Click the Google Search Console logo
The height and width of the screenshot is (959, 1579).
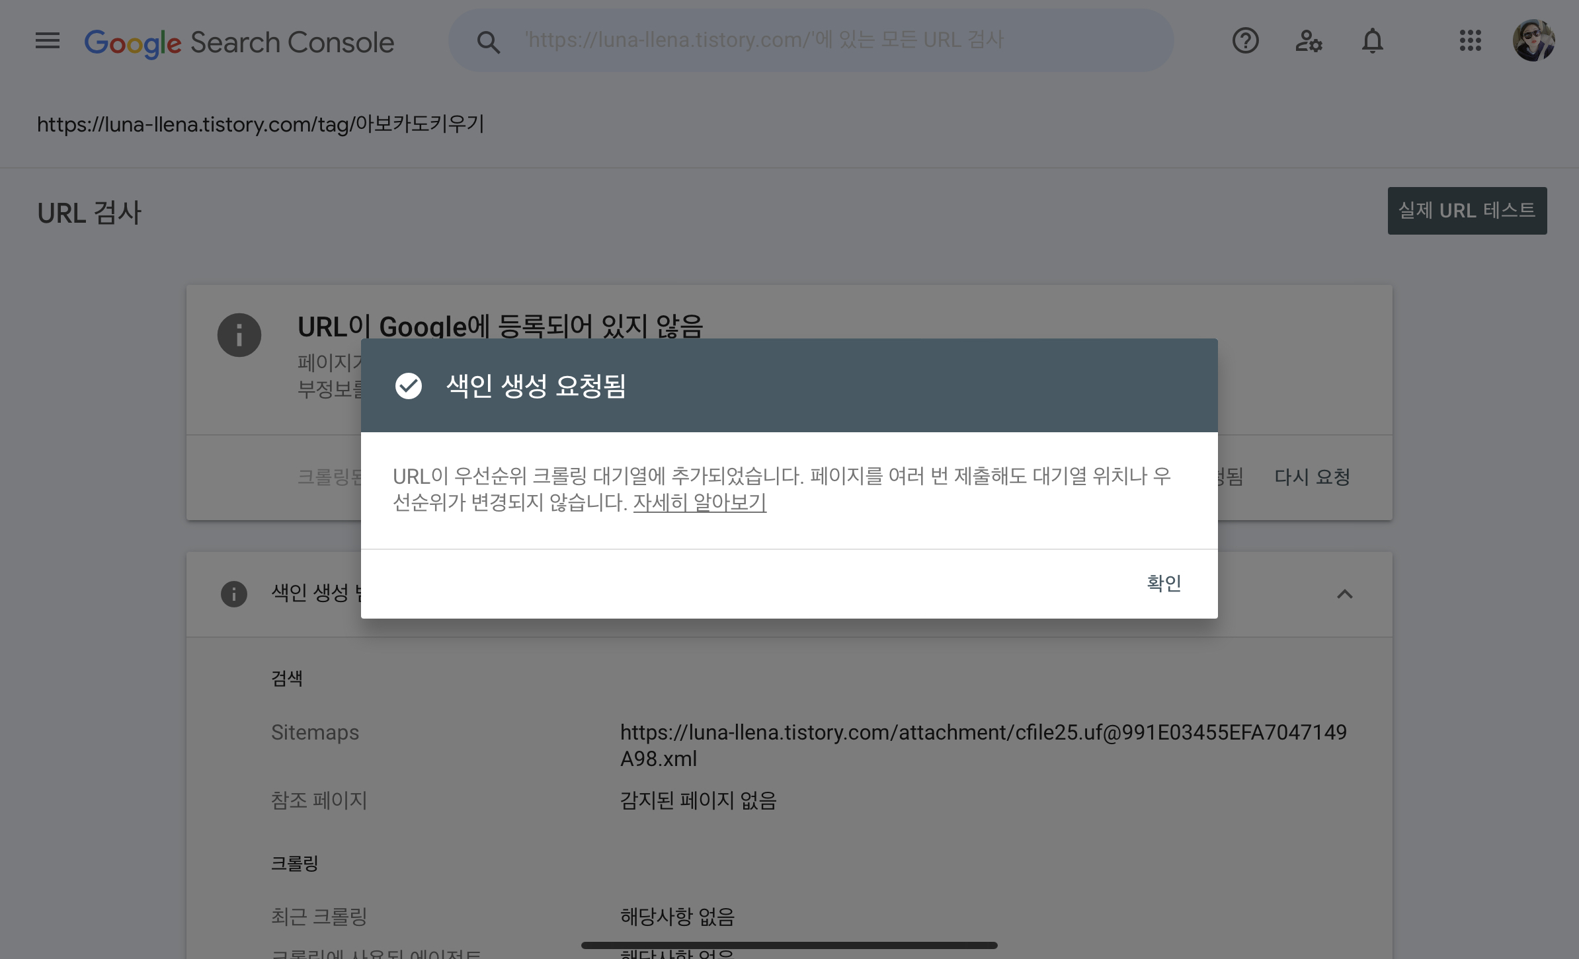coord(239,42)
